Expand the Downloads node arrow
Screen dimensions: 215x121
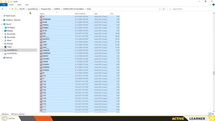(2, 37)
